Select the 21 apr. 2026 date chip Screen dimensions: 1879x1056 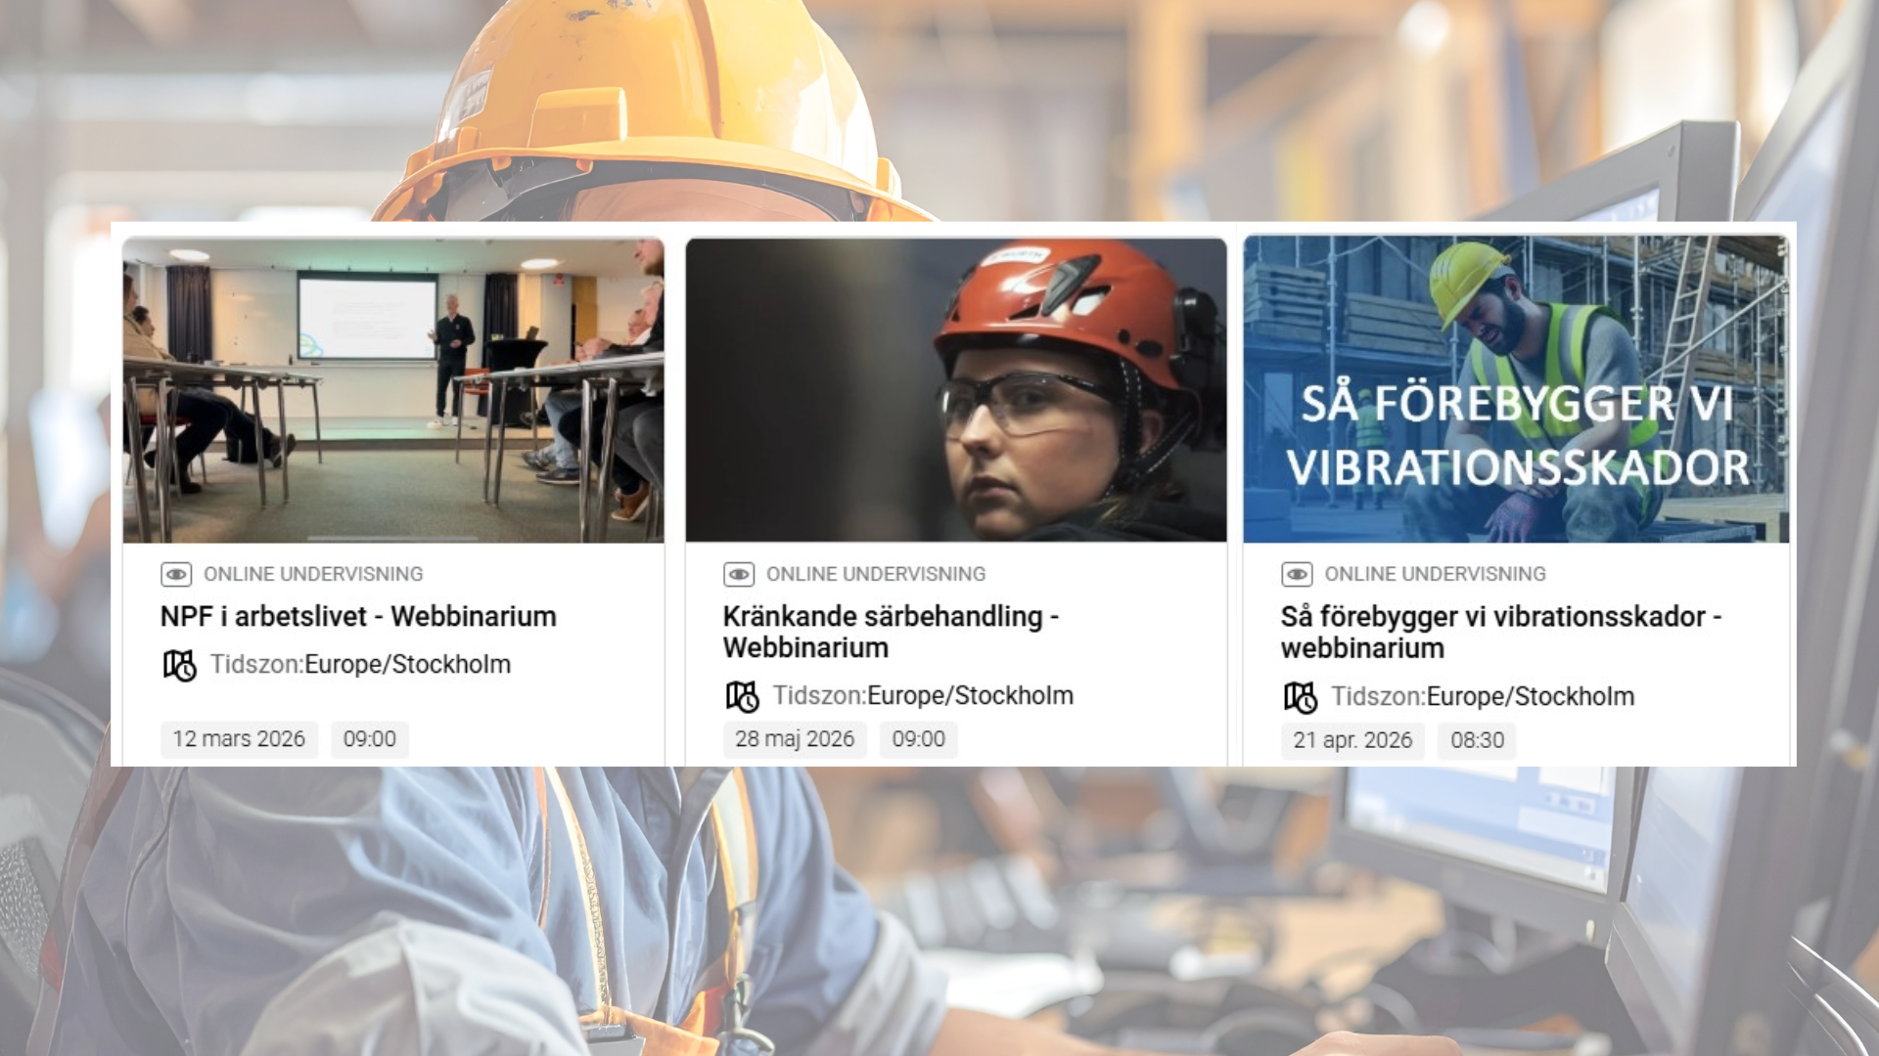1352,740
